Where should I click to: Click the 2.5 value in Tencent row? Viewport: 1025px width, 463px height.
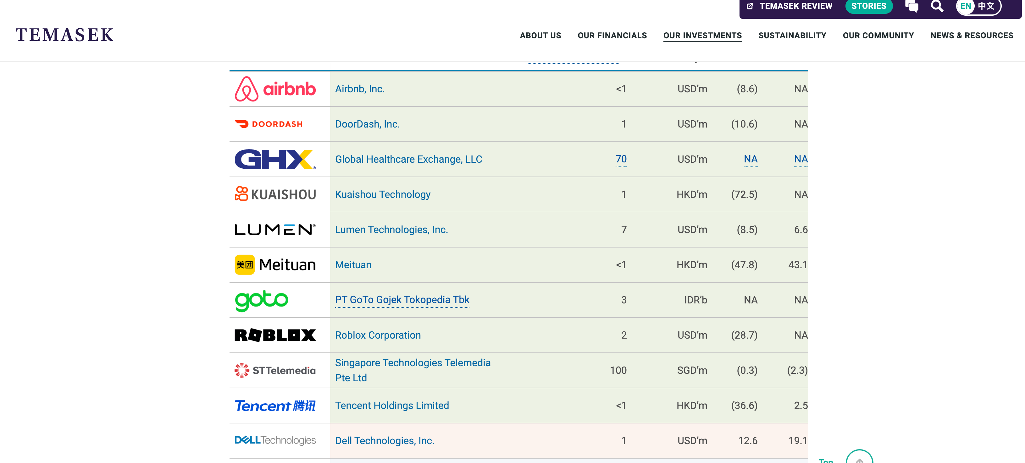pyautogui.click(x=801, y=406)
